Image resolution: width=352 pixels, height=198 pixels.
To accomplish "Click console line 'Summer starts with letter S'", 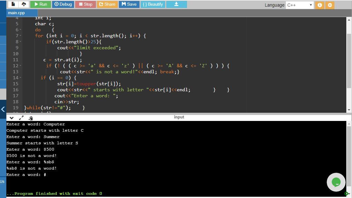I will pyautogui.click(x=42, y=143).
